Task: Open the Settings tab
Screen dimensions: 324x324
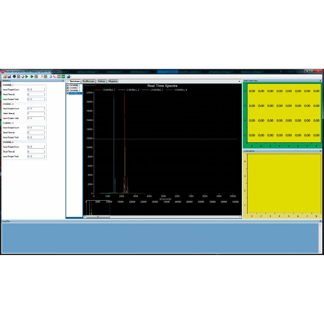Action: pyautogui.click(x=101, y=81)
